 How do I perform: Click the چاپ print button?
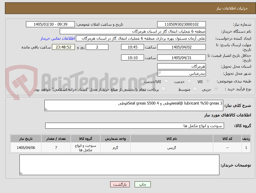point(142,184)
